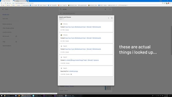Open the searched term io shield prongs

pyautogui.click(x=73, y=71)
